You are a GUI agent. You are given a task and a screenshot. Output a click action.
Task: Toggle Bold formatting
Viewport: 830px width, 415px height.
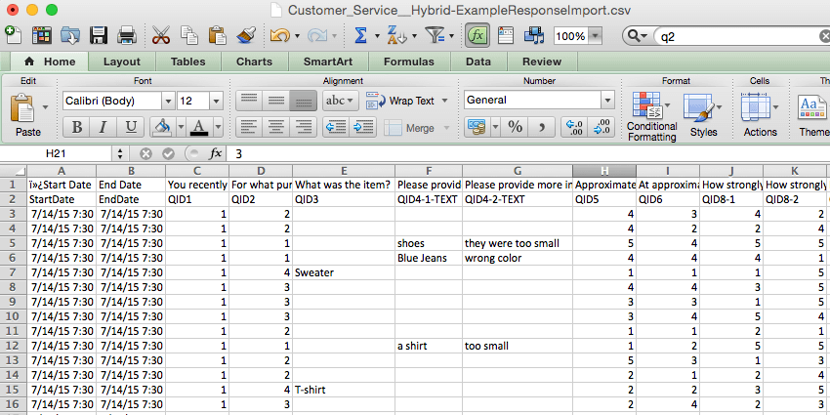tap(75, 127)
